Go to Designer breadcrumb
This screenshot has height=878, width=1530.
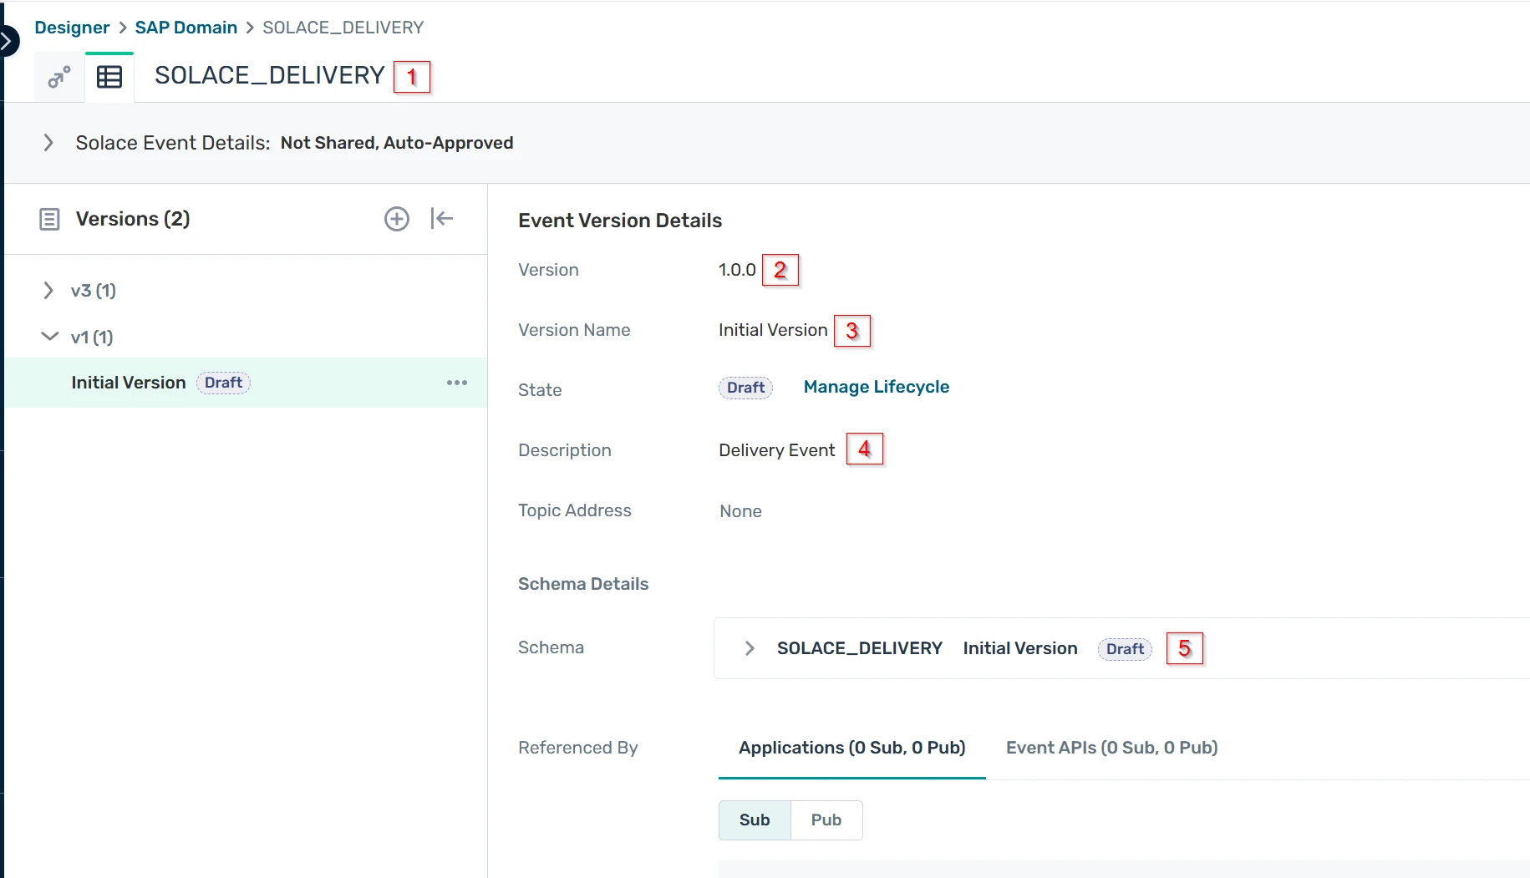[72, 28]
